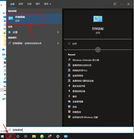Viewport: 134px width, 139px height.
Task: Open Task View from the taskbar
Action: pos(26,136)
